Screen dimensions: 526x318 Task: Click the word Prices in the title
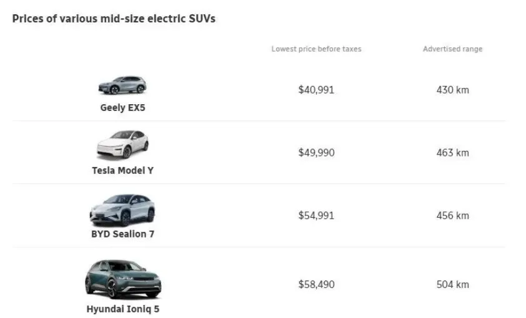tap(27, 19)
